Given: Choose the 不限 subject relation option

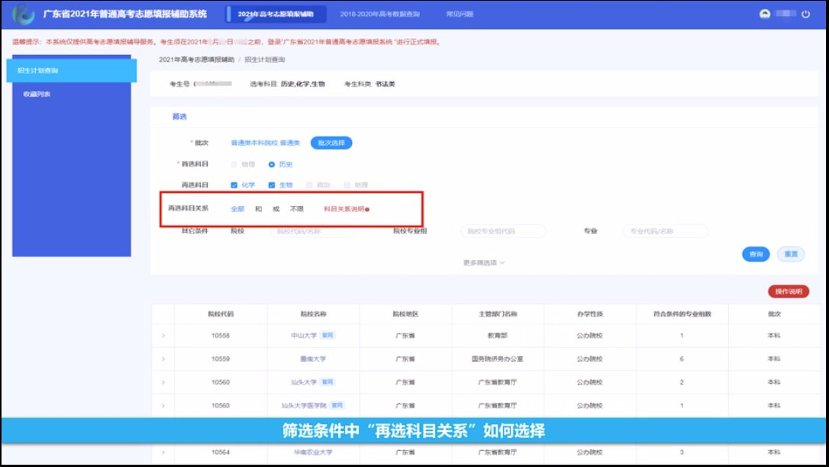Looking at the screenshot, I should (x=296, y=208).
